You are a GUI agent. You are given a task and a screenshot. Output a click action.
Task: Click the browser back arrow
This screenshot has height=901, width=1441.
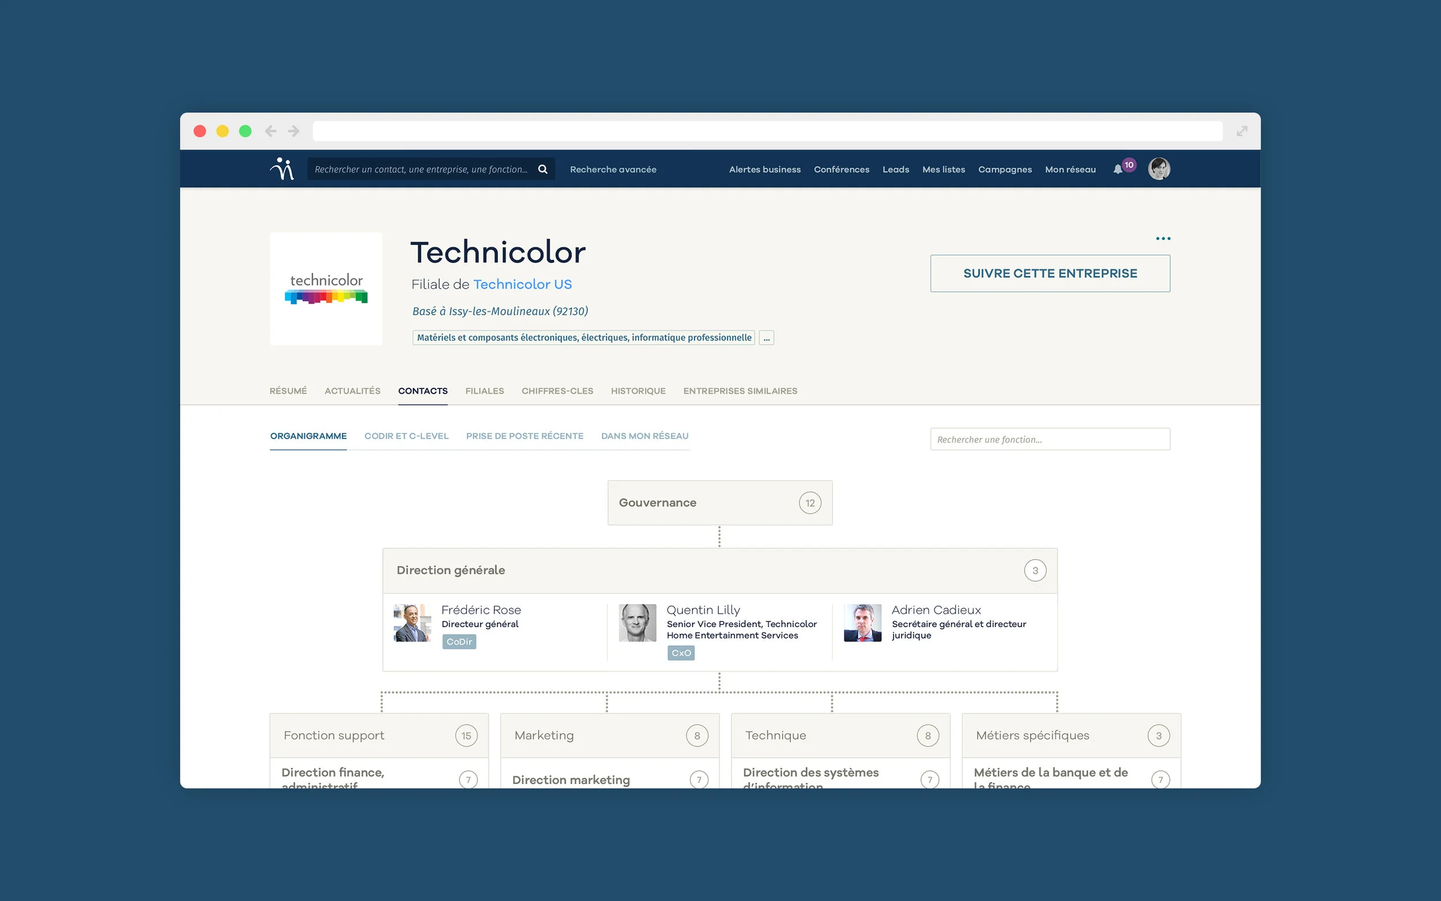point(271,131)
